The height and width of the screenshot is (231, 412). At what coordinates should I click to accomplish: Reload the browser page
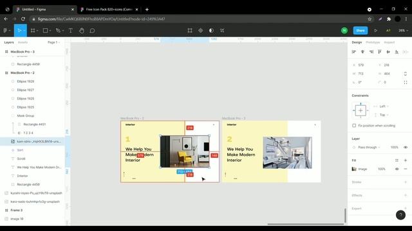coord(23,19)
